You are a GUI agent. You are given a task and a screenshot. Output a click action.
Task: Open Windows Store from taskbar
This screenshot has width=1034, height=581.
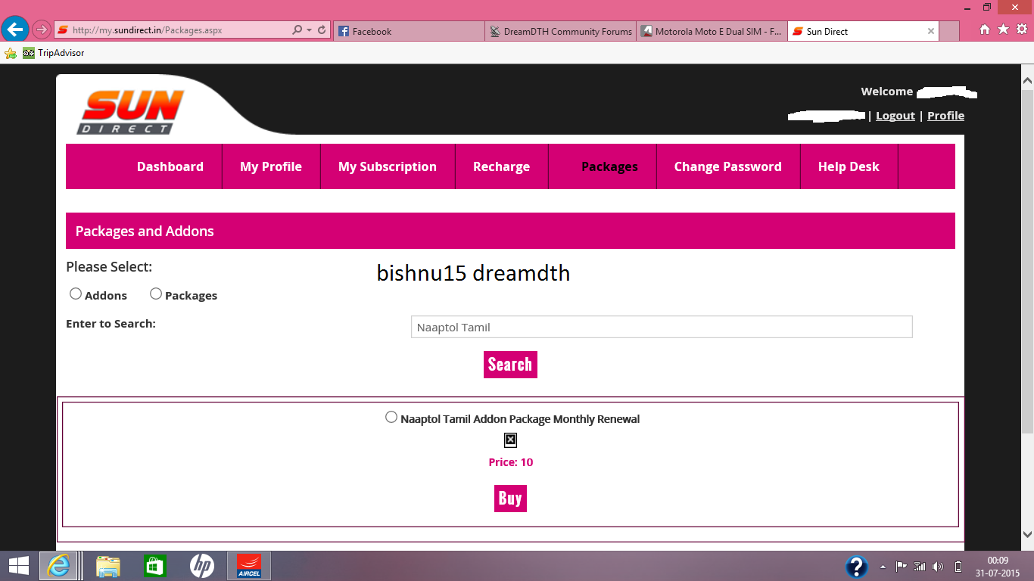pos(154,566)
